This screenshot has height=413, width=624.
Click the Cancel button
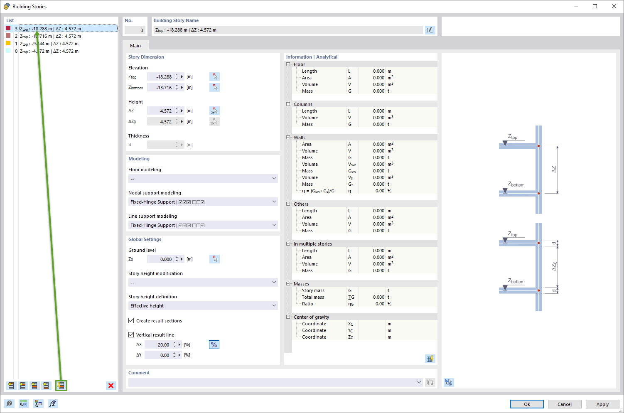pyautogui.click(x=565, y=404)
